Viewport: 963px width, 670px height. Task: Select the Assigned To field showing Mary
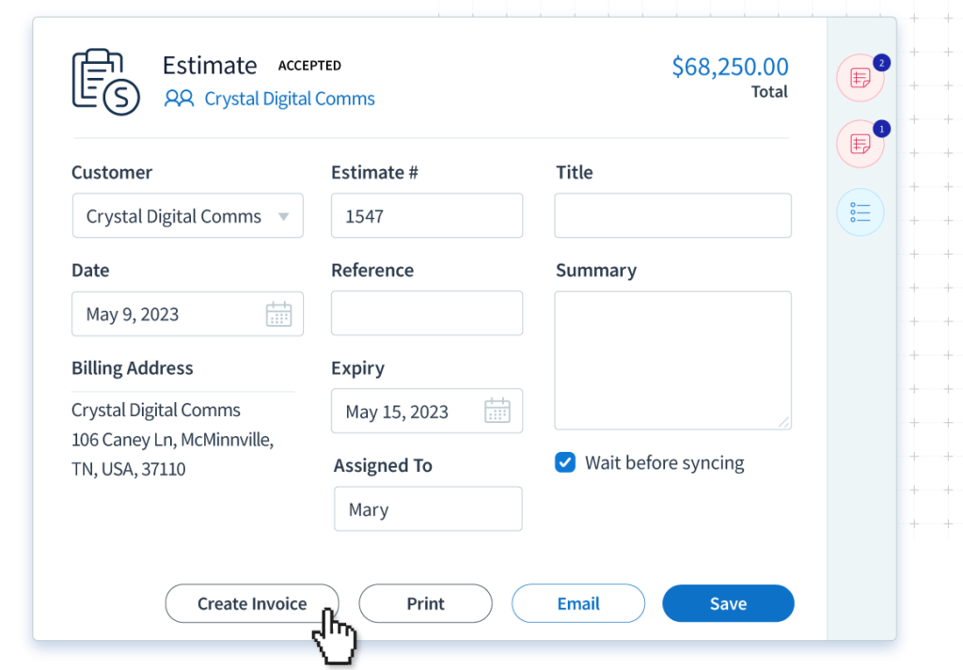pos(427,509)
